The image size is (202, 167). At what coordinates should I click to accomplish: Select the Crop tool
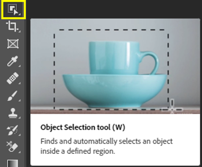tap(12, 26)
